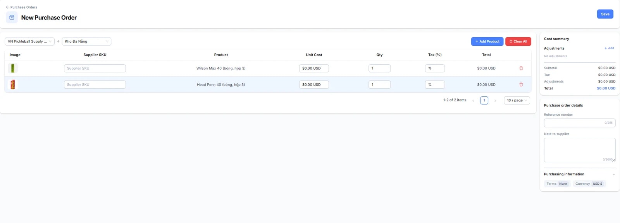
Task: Click the Supplier SKU column header
Action: [x=95, y=55]
